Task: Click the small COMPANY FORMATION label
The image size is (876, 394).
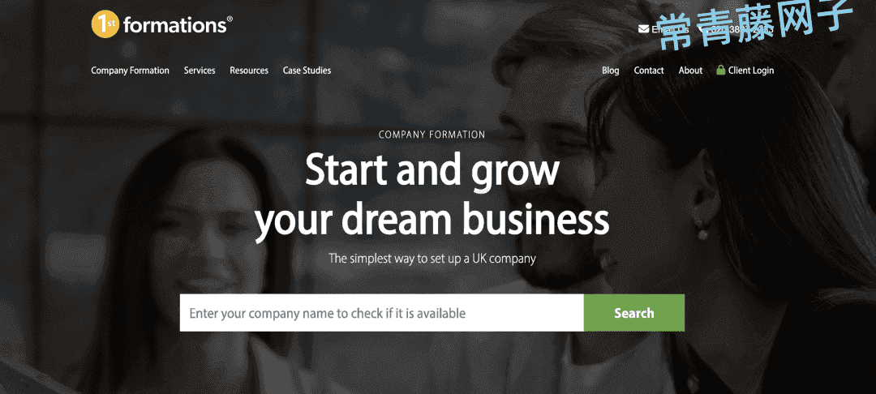Action: [x=432, y=135]
